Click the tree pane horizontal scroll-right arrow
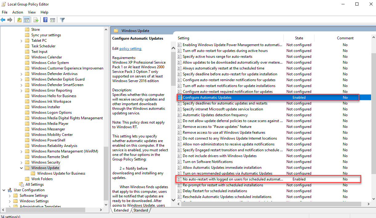The width and height of the screenshot is (376, 218). 101,210
